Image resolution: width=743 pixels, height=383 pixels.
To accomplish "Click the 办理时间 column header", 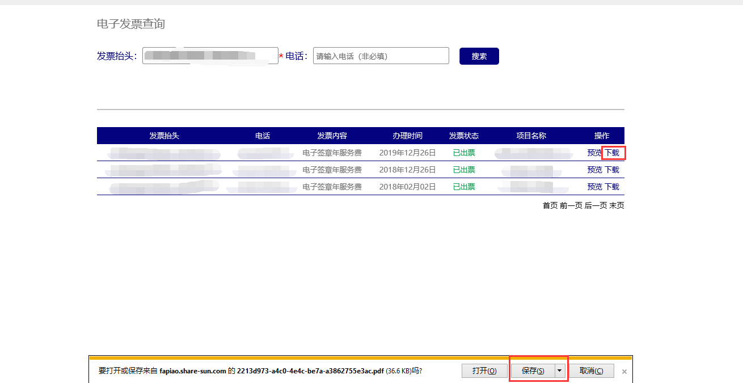I will [x=407, y=136].
